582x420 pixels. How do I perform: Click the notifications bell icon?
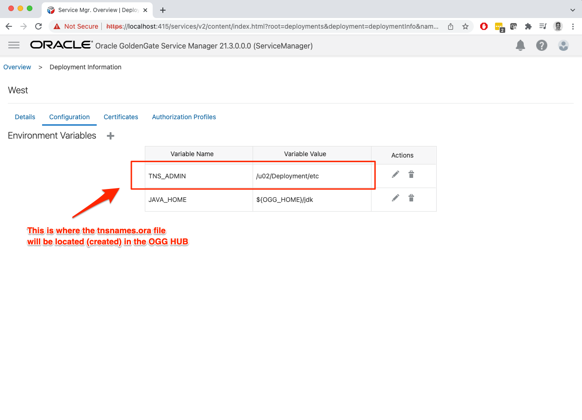[520, 45]
